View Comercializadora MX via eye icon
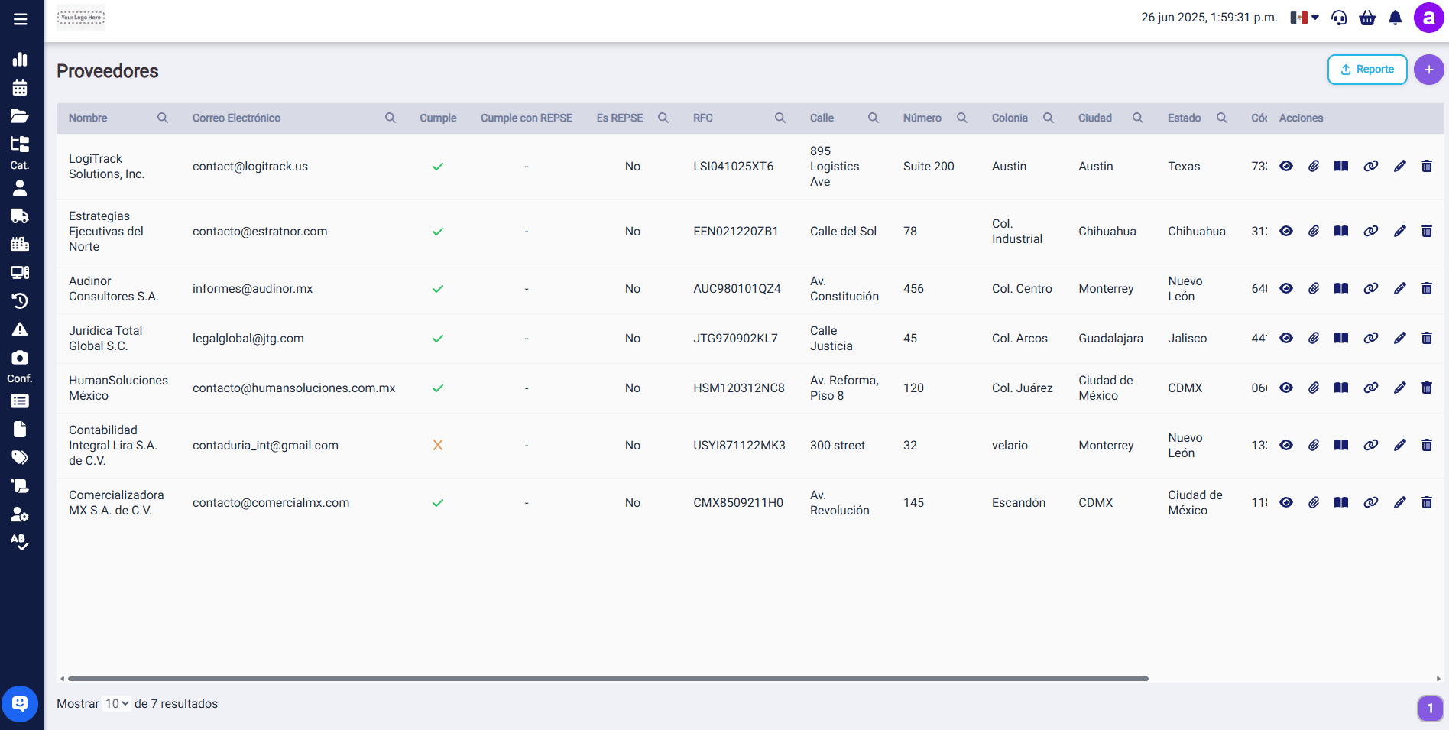The width and height of the screenshot is (1449, 730). click(1286, 502)
